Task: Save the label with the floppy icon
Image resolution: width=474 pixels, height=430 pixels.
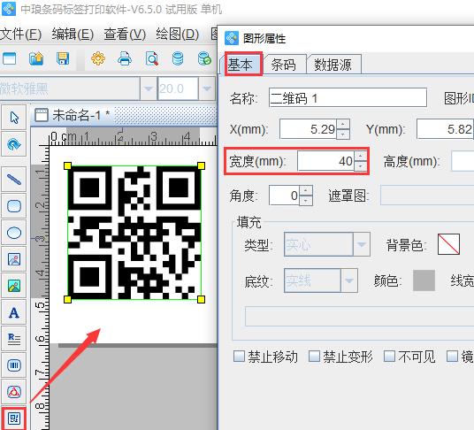Action: pos(63,58)
